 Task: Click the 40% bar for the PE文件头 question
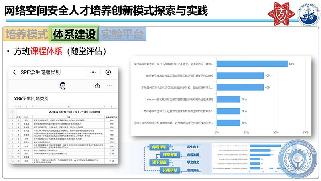(240, 88)
